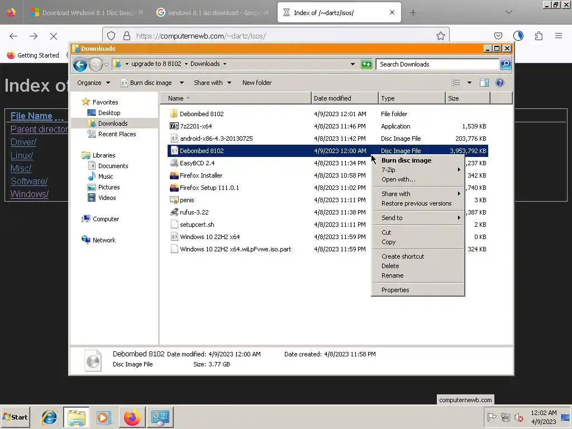Screen dimensions: 572x429
Task: Open Explorer help question mark icon
Action: [500, 83]
